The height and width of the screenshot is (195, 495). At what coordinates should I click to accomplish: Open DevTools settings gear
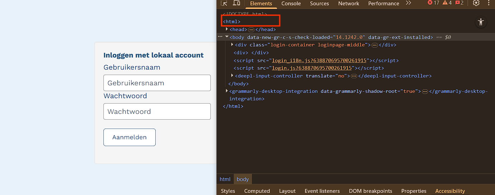[x=476, y=3]
